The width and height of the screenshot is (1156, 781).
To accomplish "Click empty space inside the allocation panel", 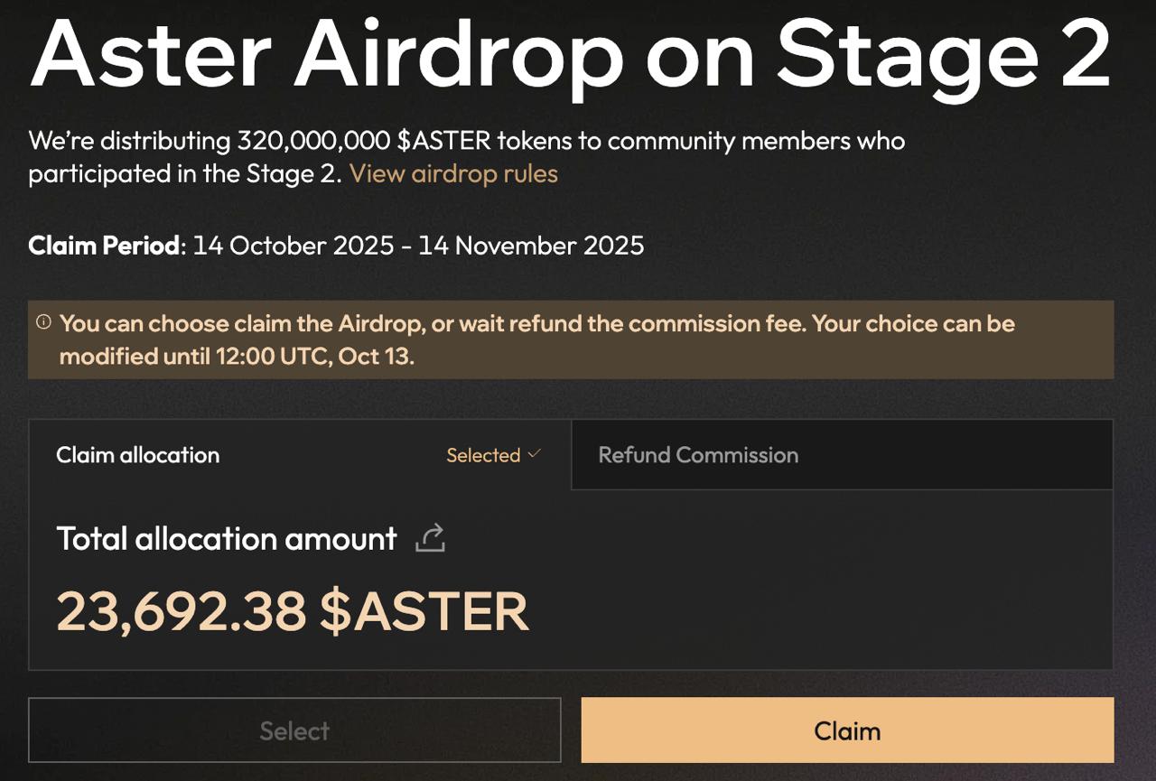I will point(813,587).
